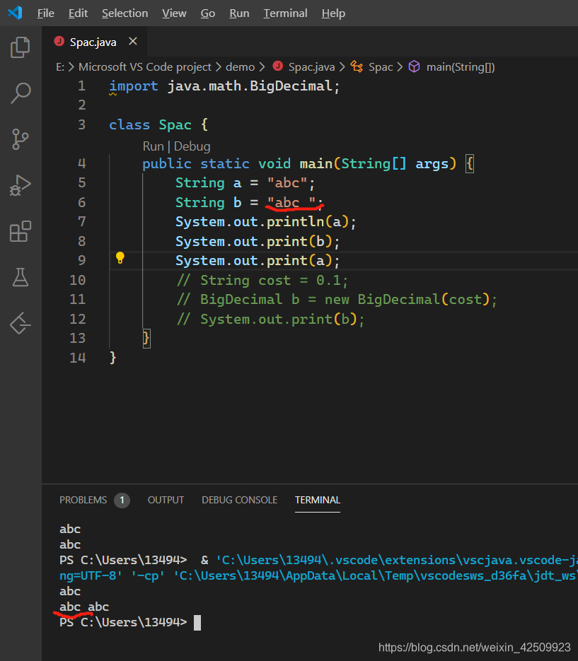Screen dimensions: 578x661
Task: Click line number 9 in the gutter
Action: [x=82, y=260]
